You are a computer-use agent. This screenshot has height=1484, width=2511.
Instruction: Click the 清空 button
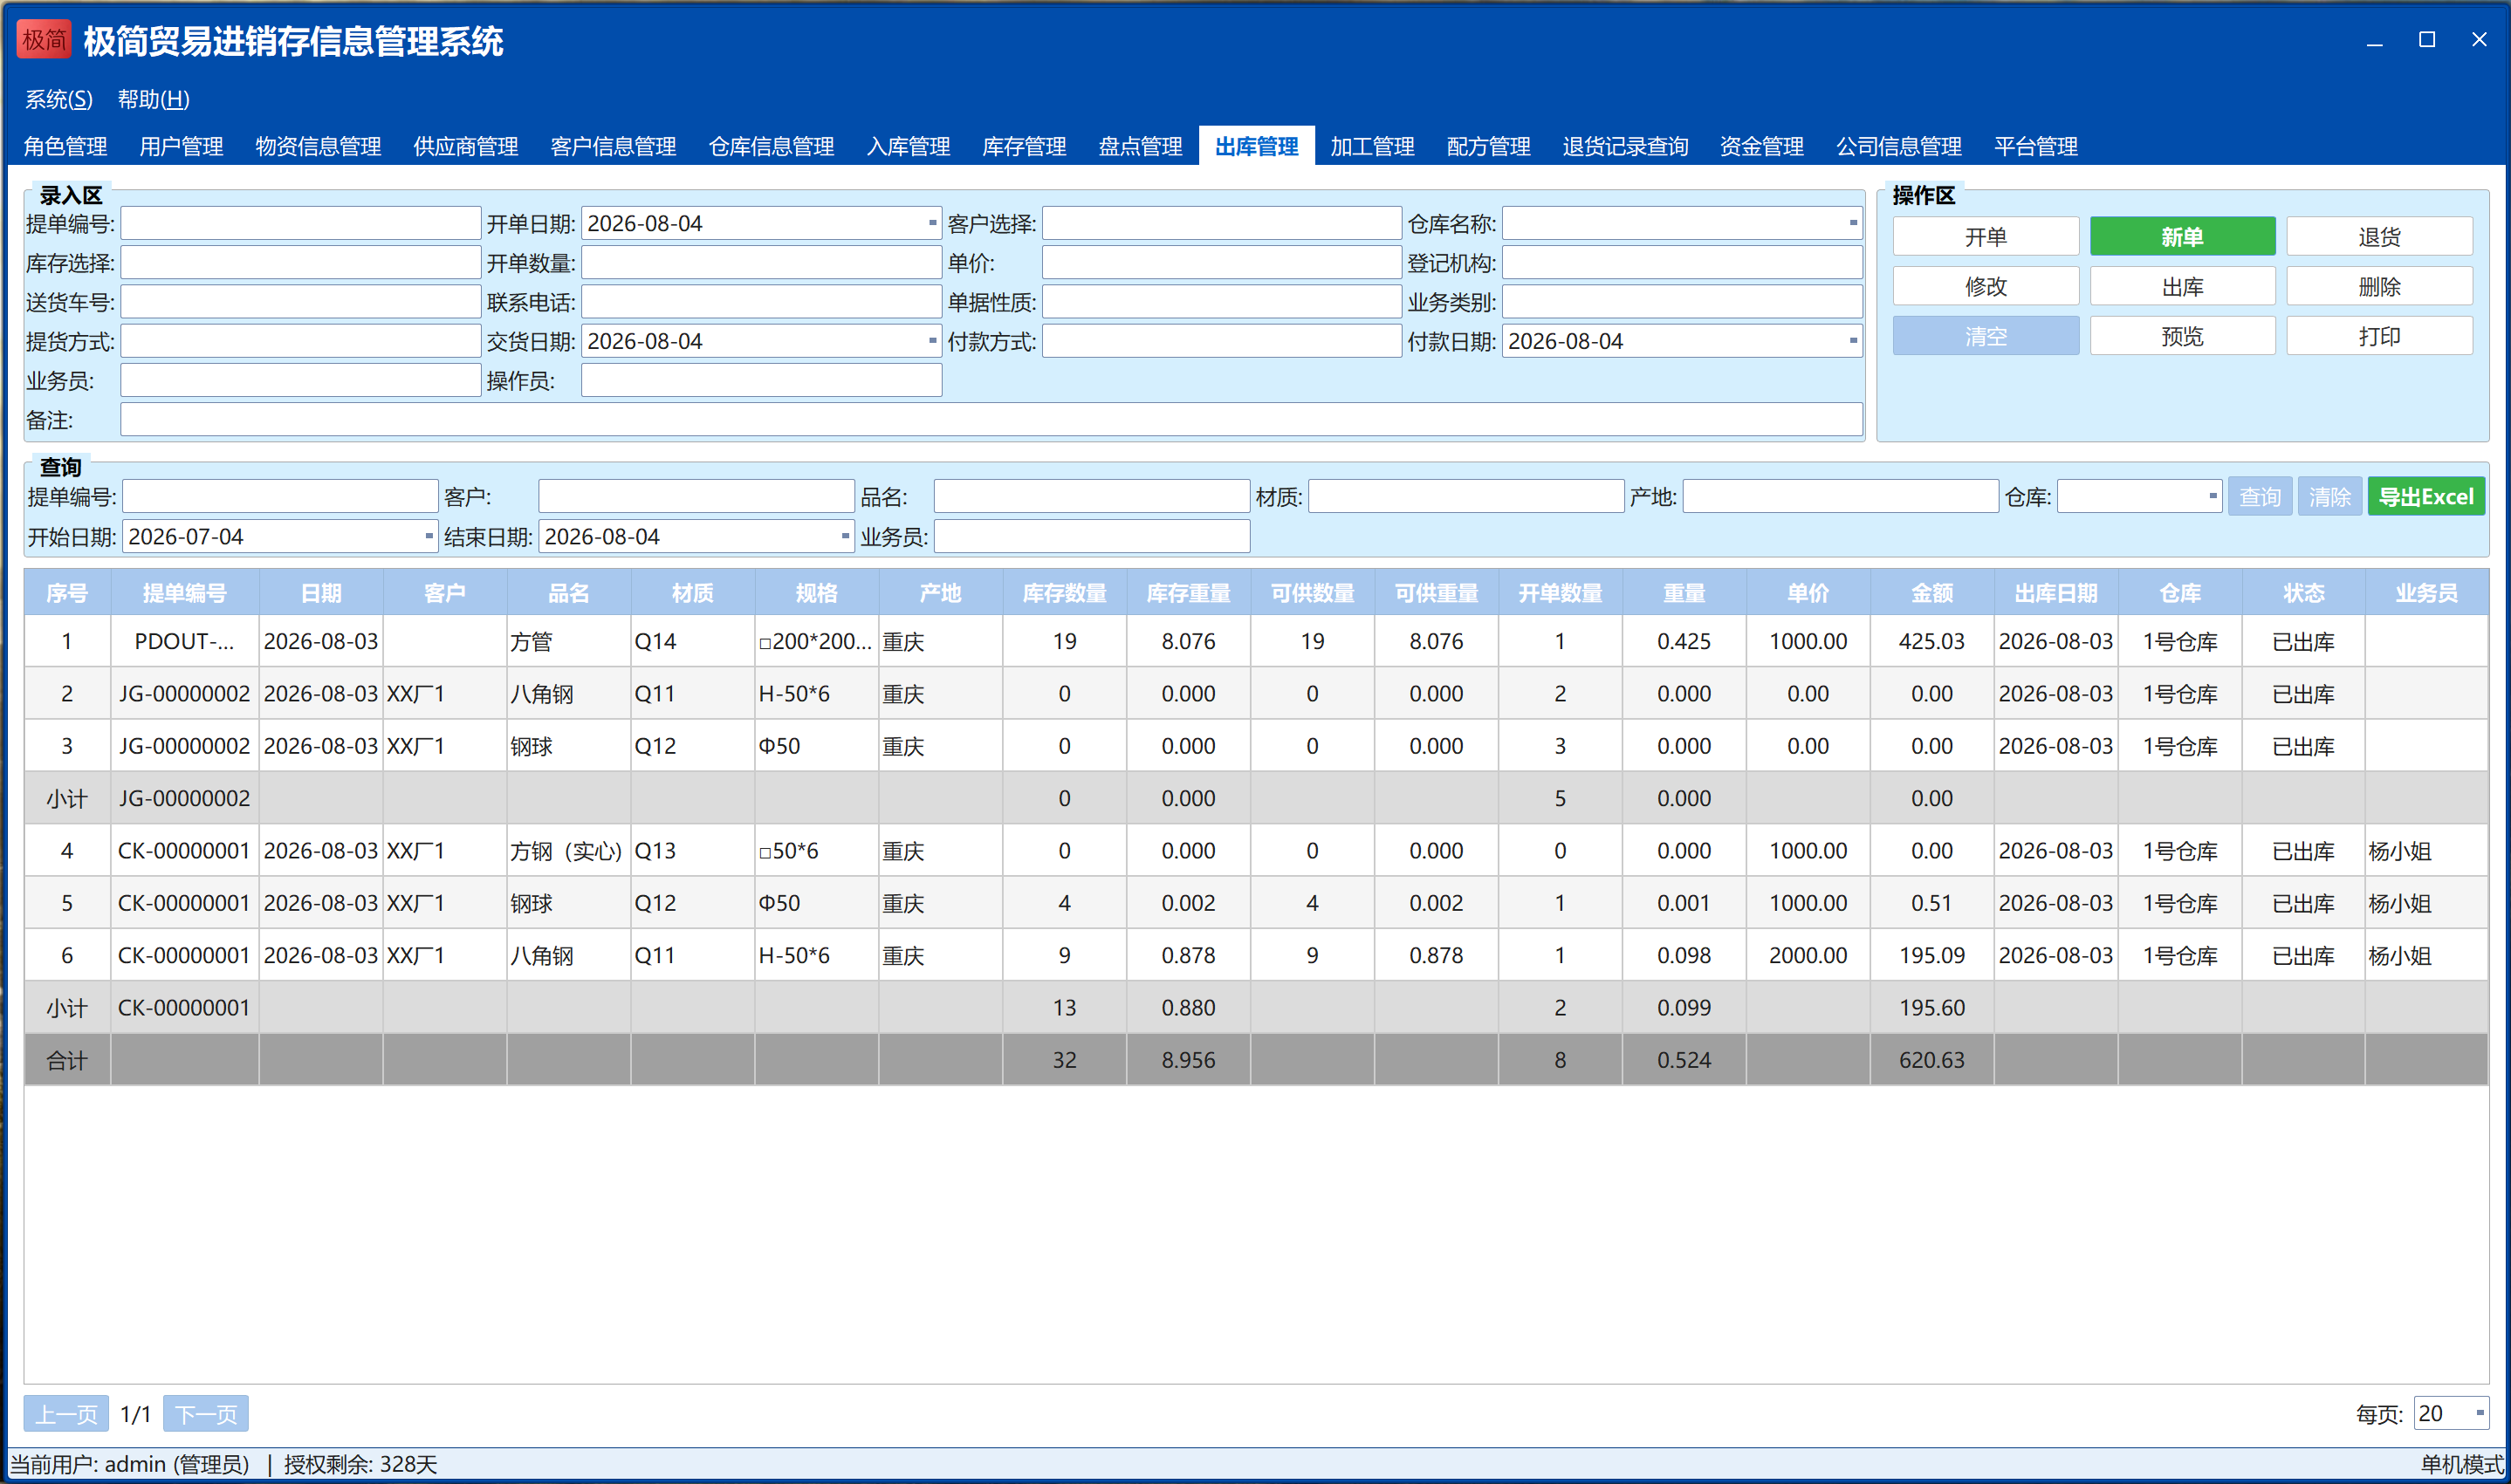1986,336
